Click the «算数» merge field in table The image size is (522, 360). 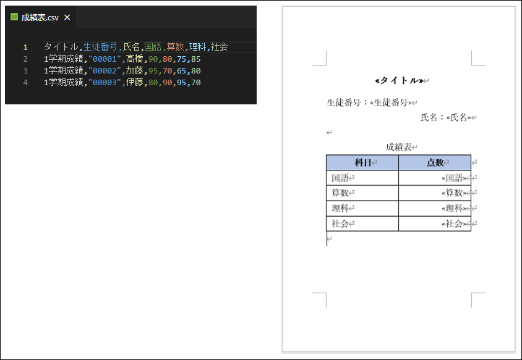point(454,193)
